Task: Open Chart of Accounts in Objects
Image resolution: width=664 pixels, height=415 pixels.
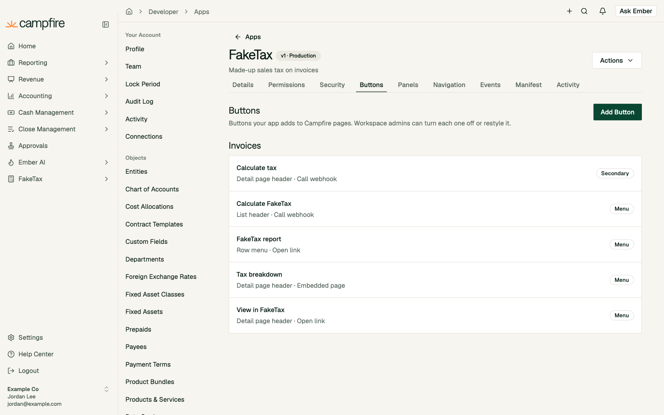Action: pos(152,189)
